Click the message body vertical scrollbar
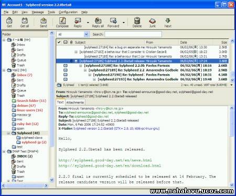 click(232, 147)
